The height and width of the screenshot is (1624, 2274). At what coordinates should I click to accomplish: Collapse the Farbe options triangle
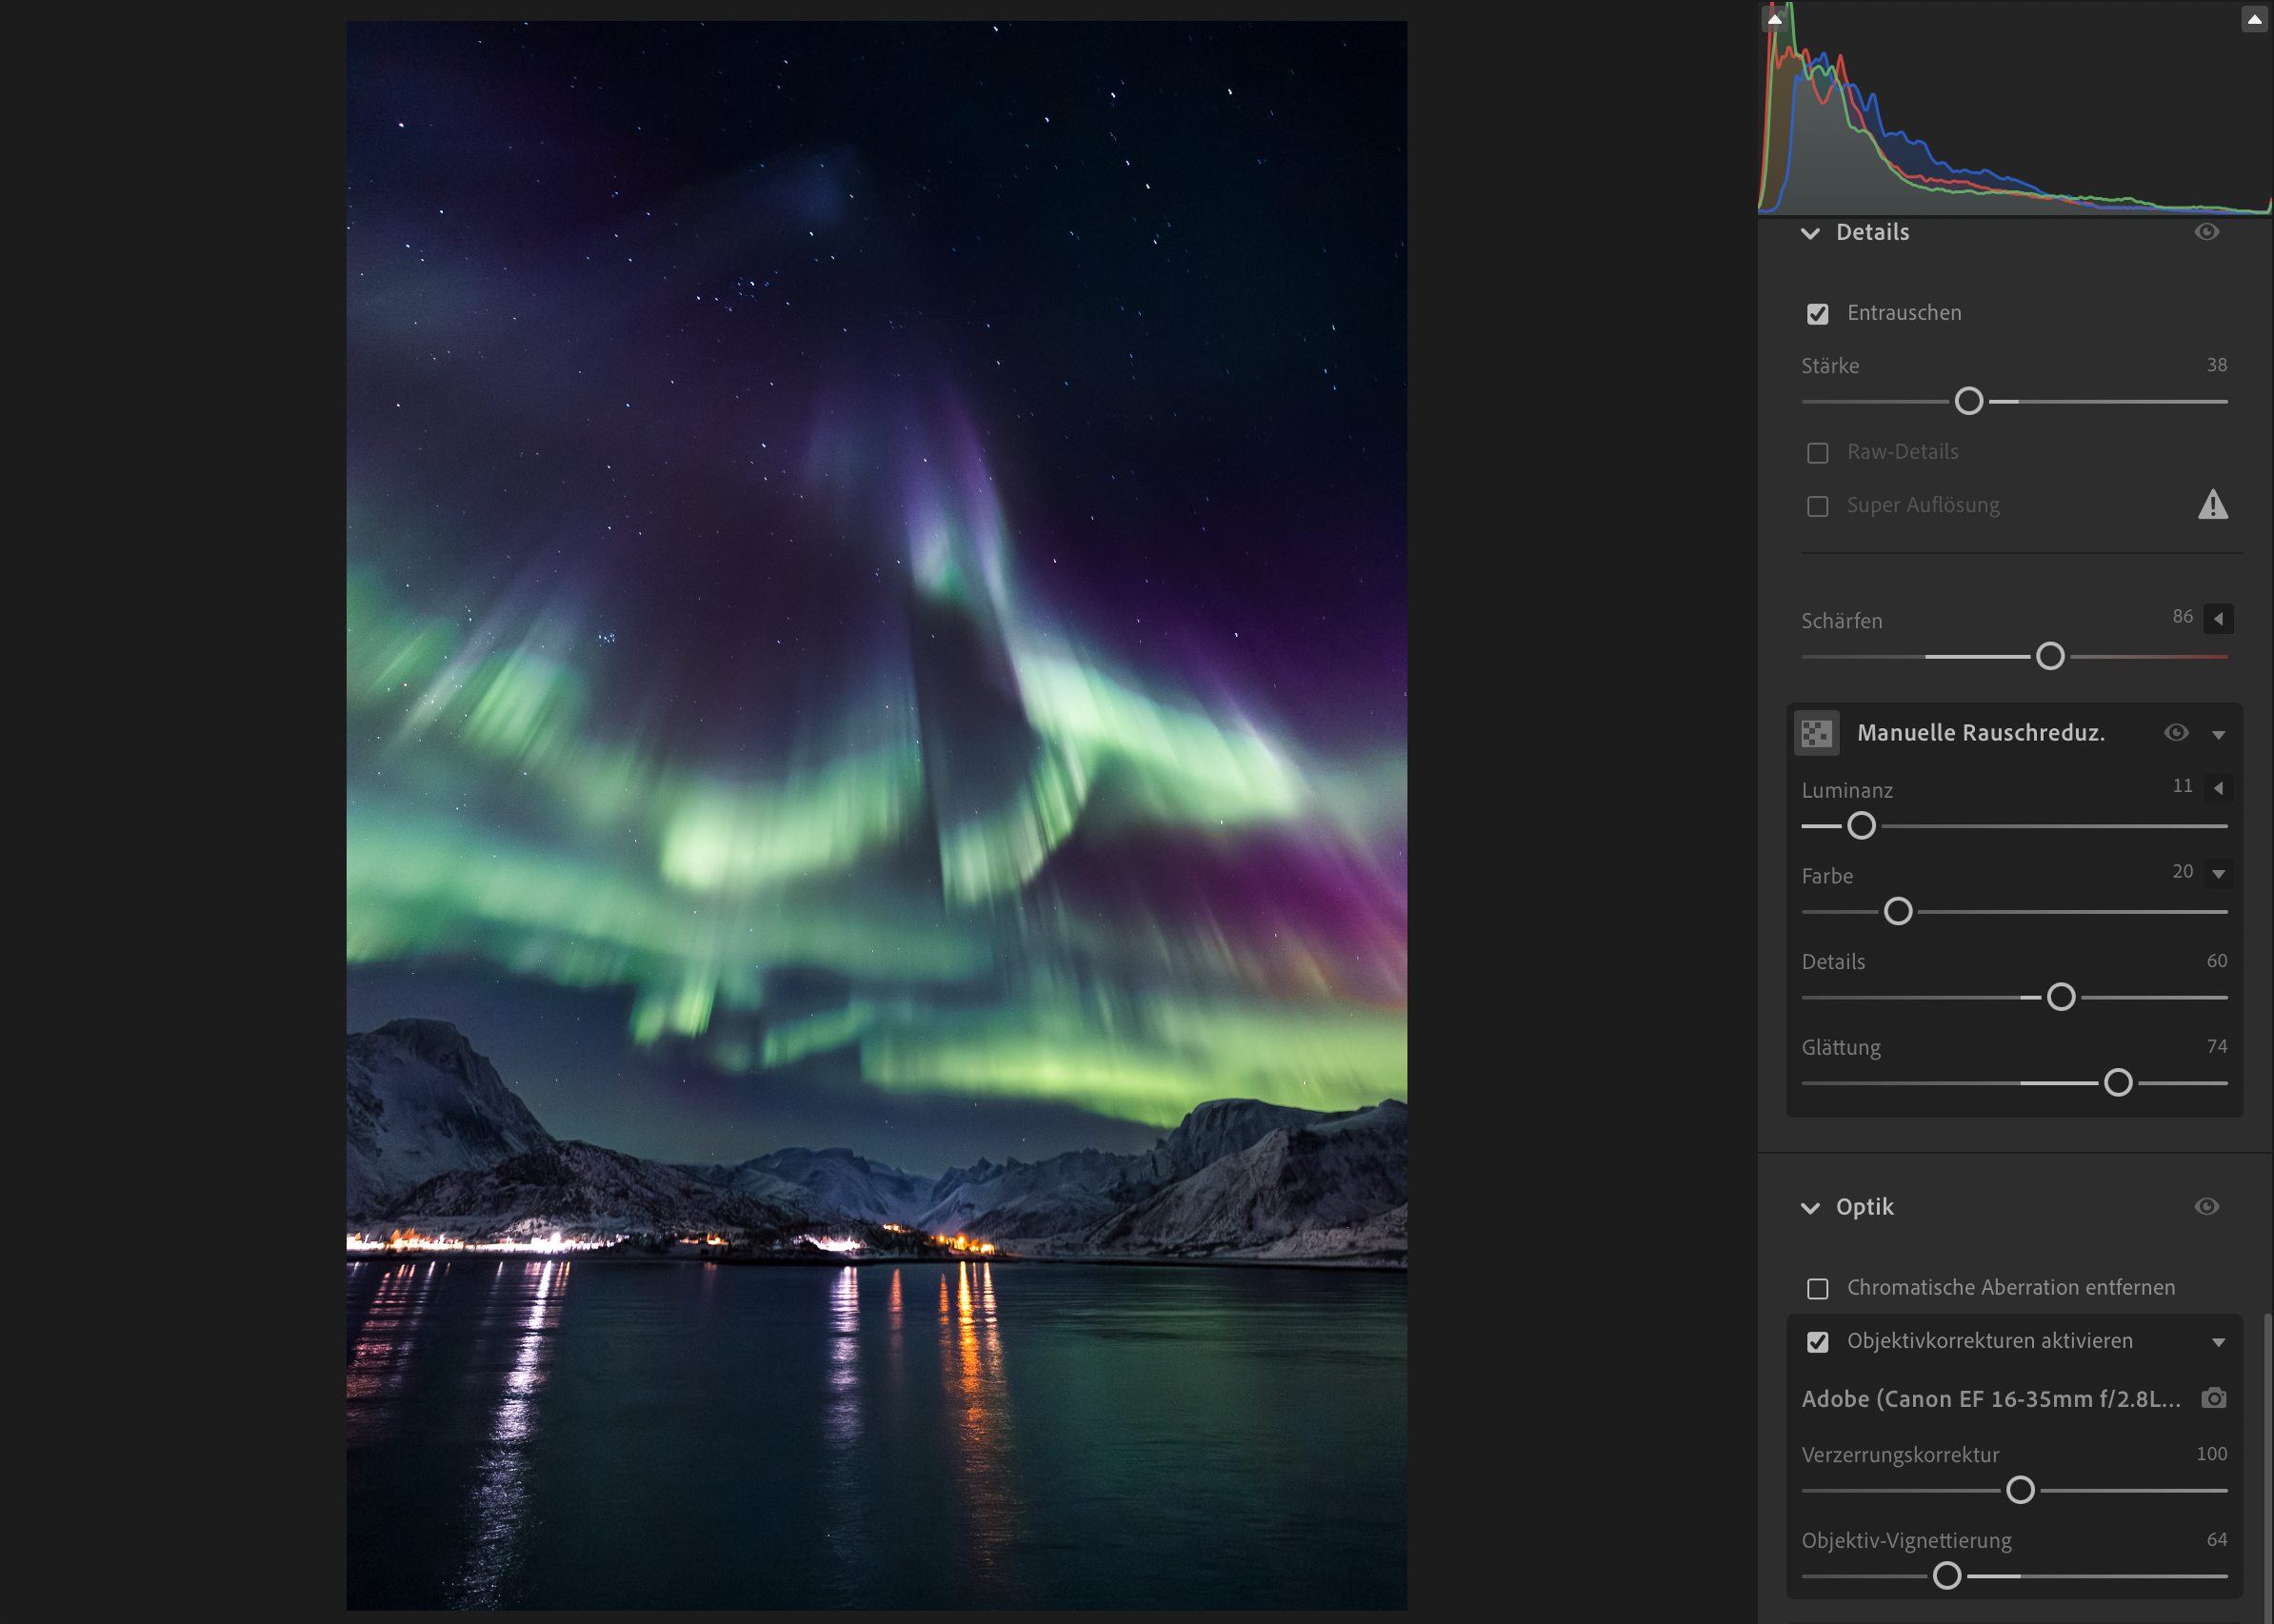(2218, 874)
